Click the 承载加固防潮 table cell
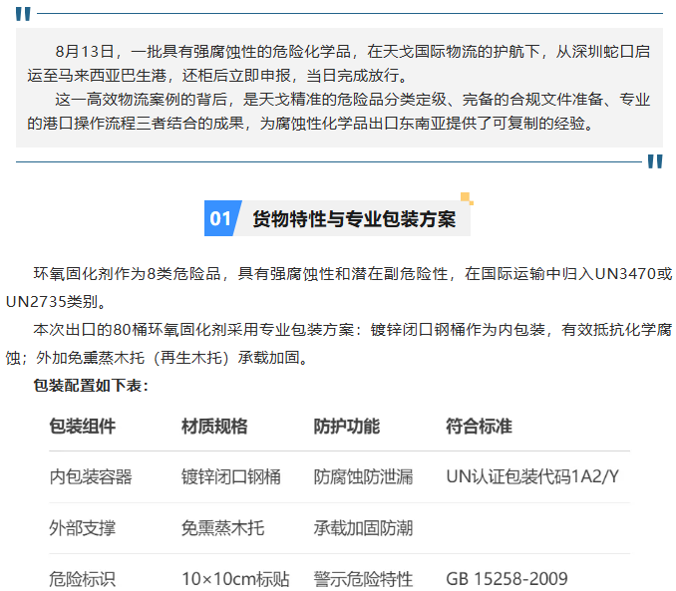 coord(363,528)
